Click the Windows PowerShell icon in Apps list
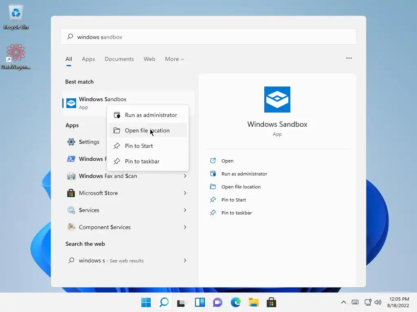This screenshot has width=417, height=312. pyautogui.click(x=71, y=159)
